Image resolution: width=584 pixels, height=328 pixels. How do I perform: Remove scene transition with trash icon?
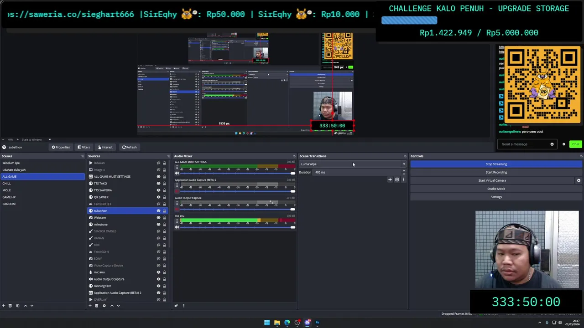(397, 179)
